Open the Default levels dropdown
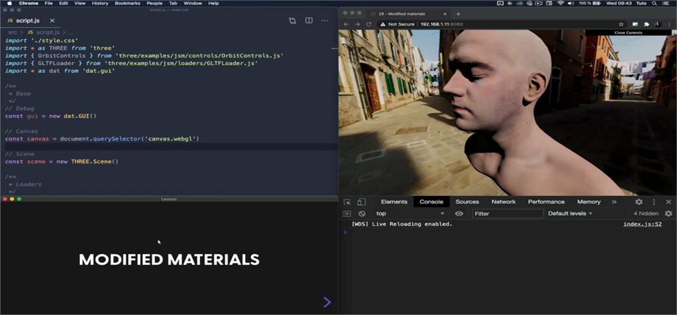This screenshot has height=315, width=677. [570, 214]
